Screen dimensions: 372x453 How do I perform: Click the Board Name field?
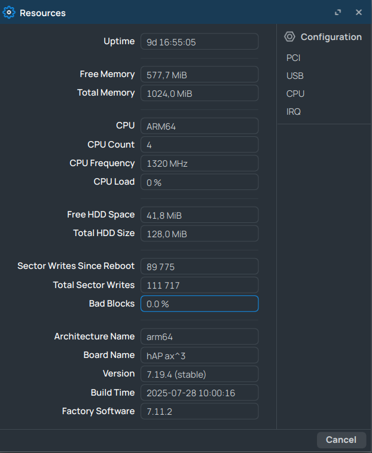pos(199,356)
